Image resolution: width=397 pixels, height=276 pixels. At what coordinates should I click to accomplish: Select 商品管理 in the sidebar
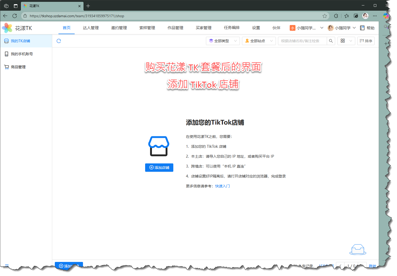26,67
